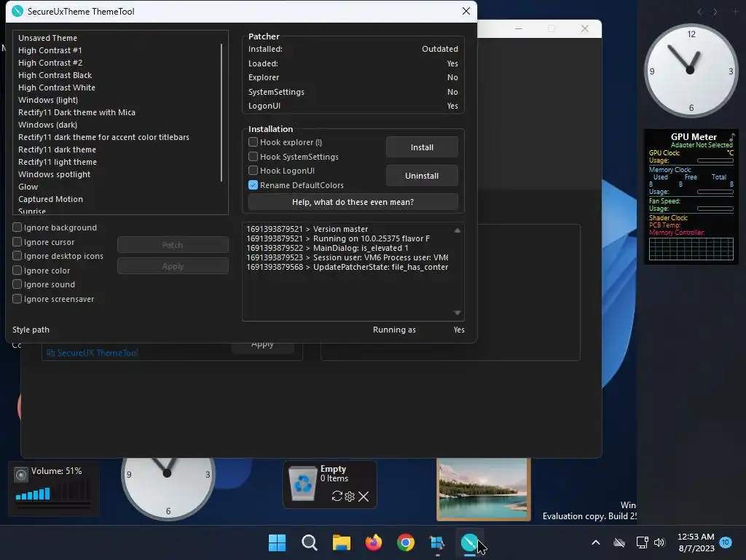Open the network tray icon
Image resolution: width=746 pixels, height=560 pixels.
pyautogui.click(x=642, y=542)
